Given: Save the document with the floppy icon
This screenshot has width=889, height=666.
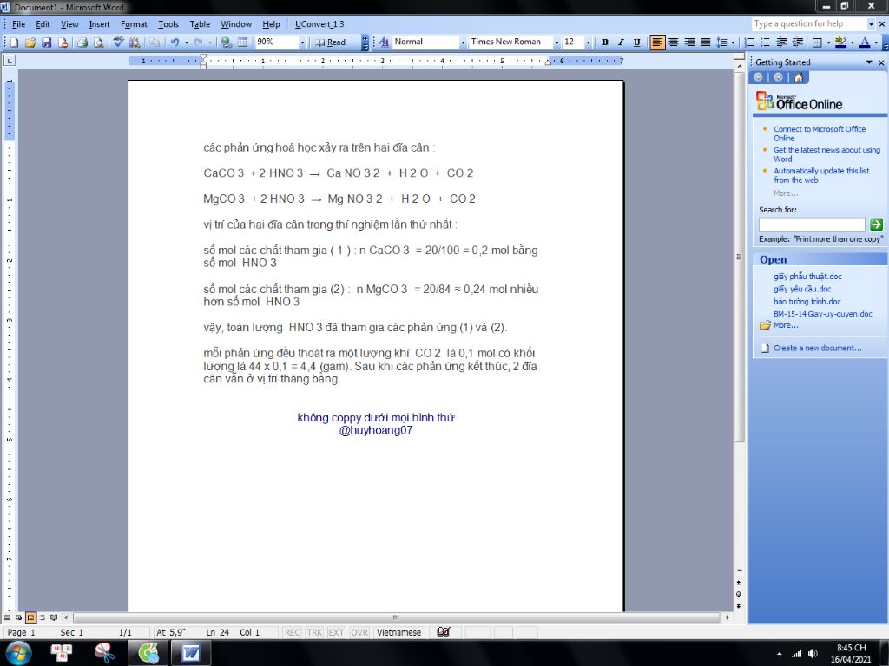Looking at the screenshot, I should point(47,42).
